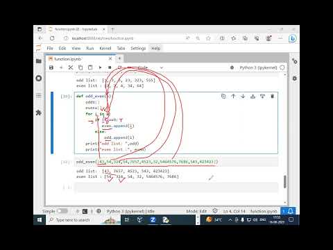
Task: Show hidden system tray icons chevron
Action: click(230, 219)
